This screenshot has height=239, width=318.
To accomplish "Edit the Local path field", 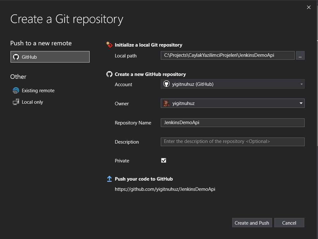I will [x=227, y=56].
